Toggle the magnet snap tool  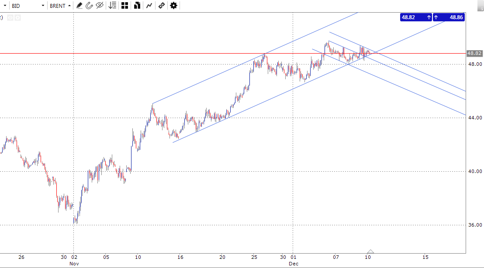(89, 6)
